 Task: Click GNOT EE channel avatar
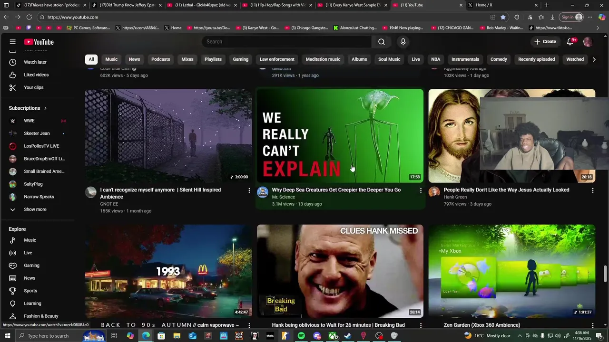click(91, 192)
